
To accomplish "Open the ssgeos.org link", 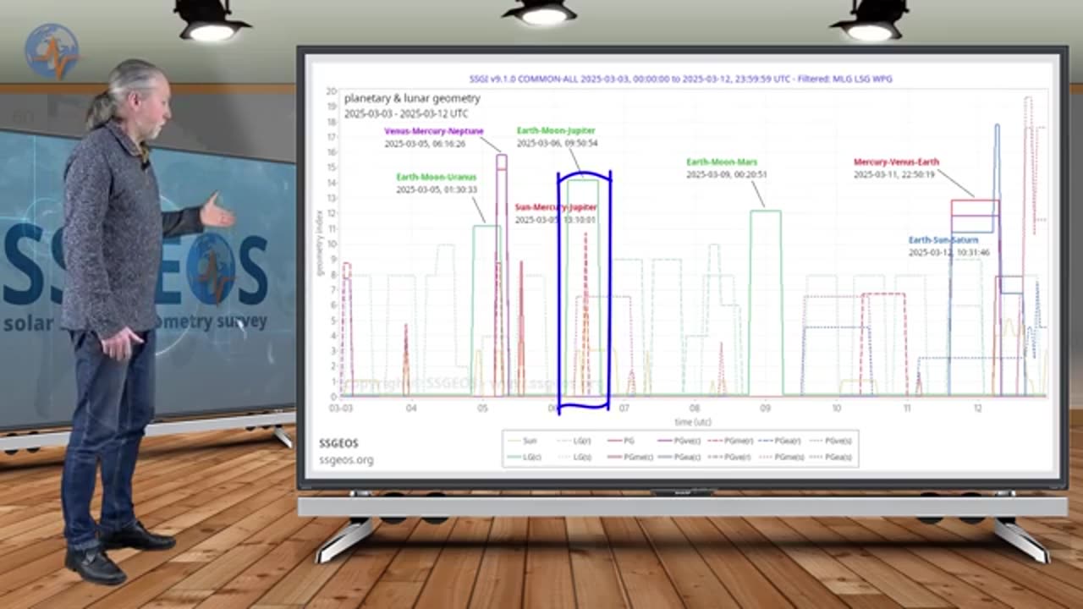I will point(346,460).
